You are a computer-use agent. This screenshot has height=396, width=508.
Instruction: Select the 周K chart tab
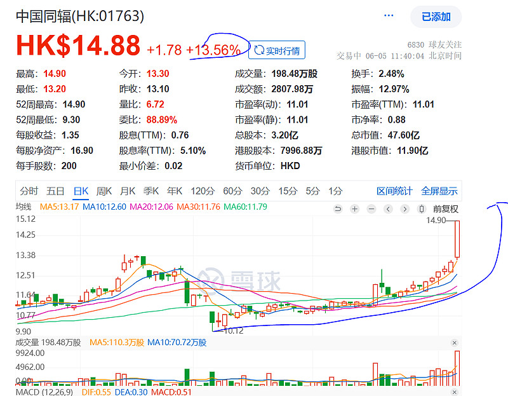[x=104, y=191]
